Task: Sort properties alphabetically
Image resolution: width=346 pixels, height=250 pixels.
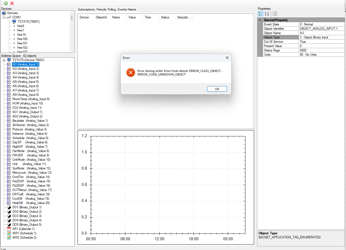Action: tap(267, 14)
